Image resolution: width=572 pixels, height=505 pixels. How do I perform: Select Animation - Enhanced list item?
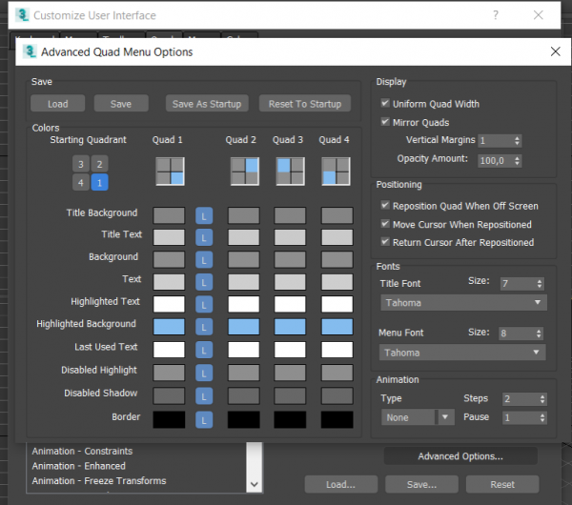(79, 466)
